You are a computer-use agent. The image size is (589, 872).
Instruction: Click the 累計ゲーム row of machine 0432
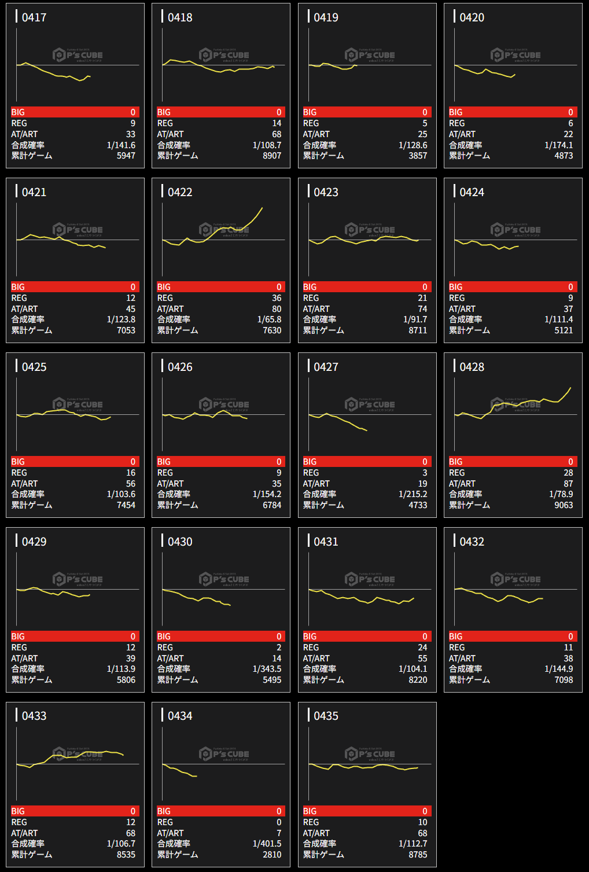[x=513, y=680]
